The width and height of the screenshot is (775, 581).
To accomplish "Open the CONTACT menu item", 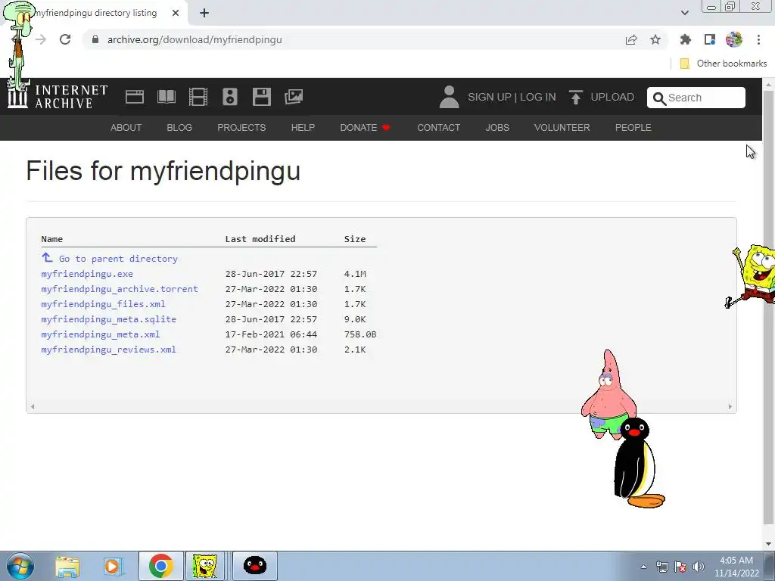I will tap(438, 127).
